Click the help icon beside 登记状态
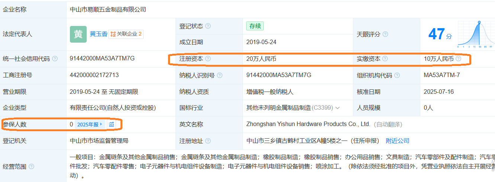The height and width of the screenshot is (182, 495). pos(208,26)
